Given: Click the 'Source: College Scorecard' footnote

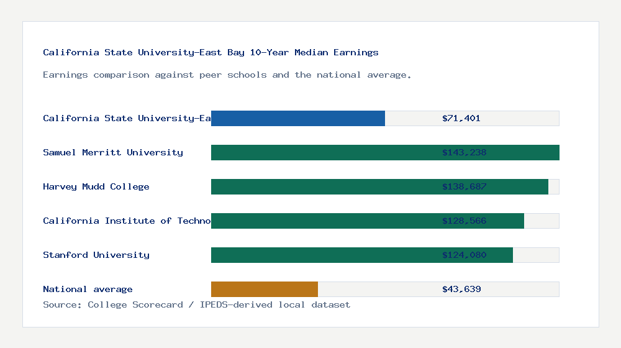Looking at the screenshot, I should pyautogui.click(x=196, y=304).
